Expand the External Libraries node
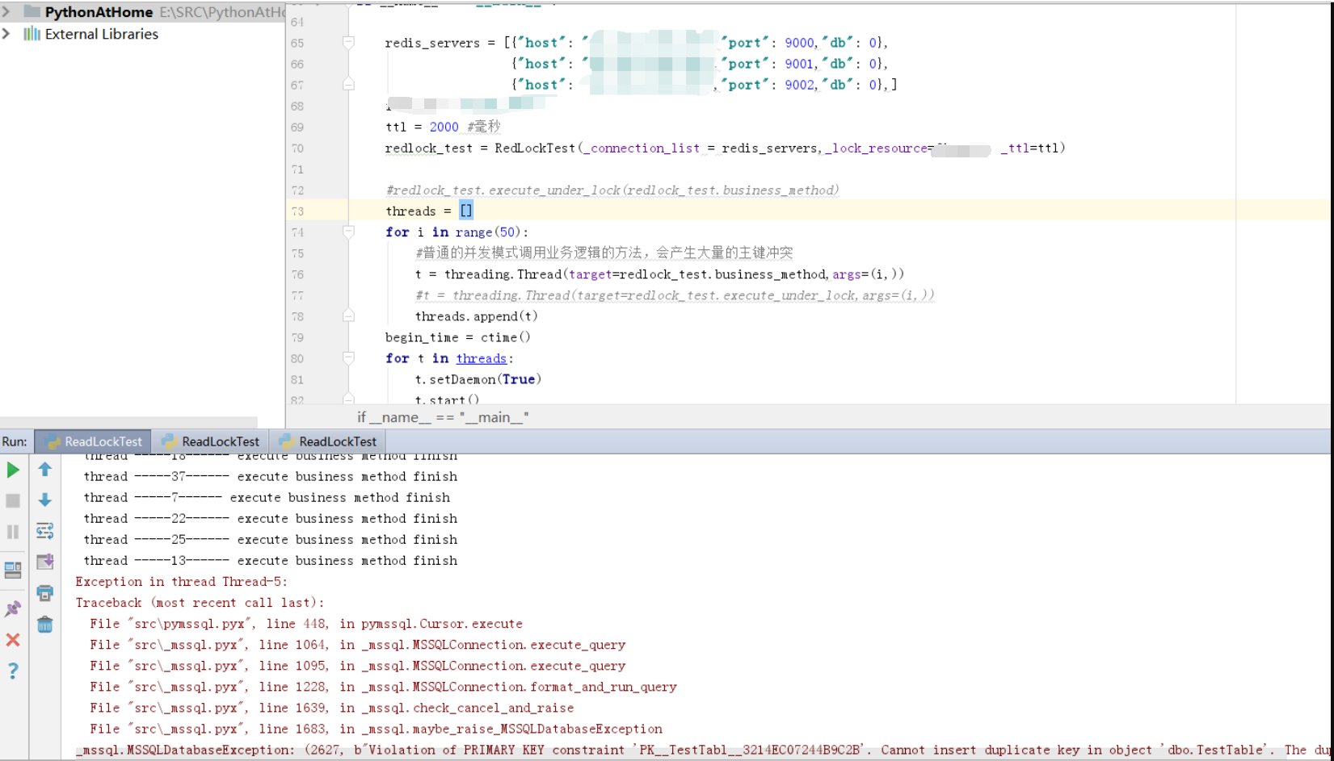 coord(6,34)
